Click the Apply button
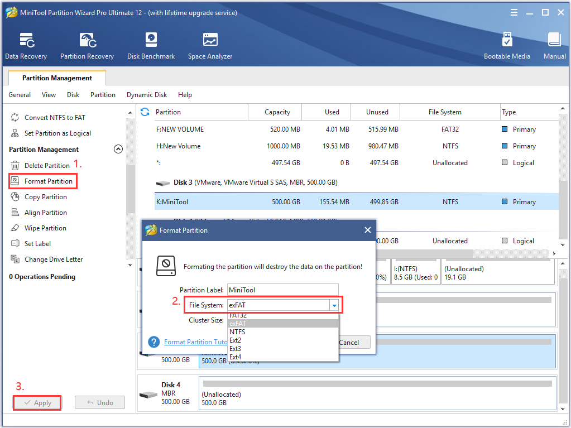This screenshot has width=571, height=428. coord(37,402)
